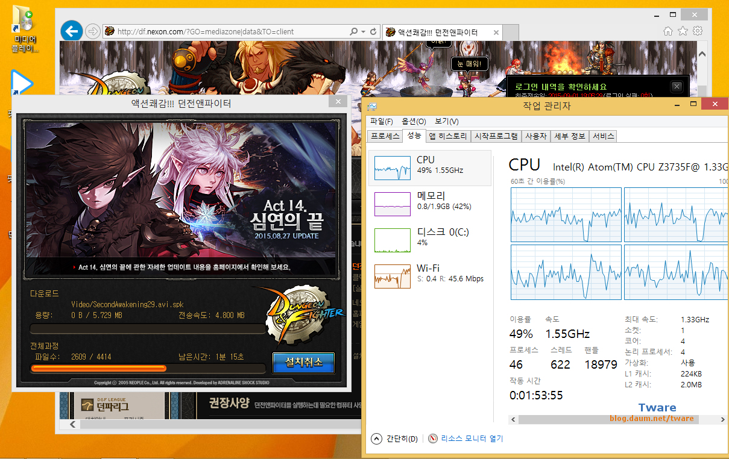Dismiss the 로그인 내역을 확인하세요 notice

[677, 87]
